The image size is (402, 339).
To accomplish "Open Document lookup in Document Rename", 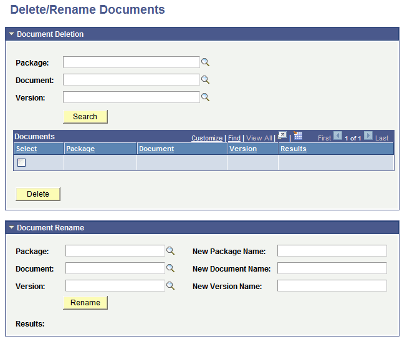I will coord(170,268).
